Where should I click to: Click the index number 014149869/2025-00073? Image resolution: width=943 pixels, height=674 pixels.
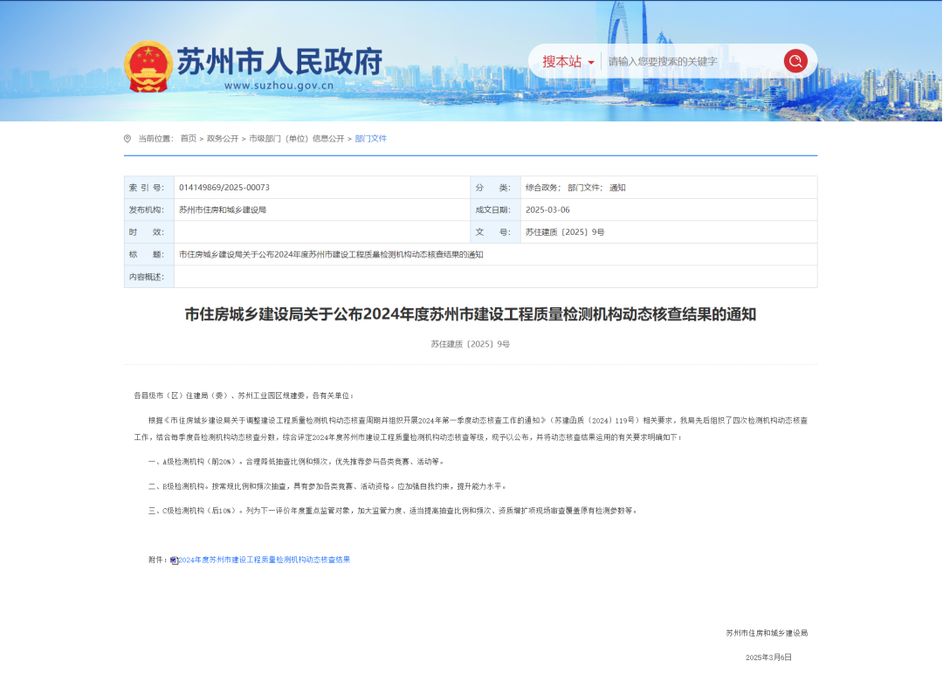(x=224, y=188)
